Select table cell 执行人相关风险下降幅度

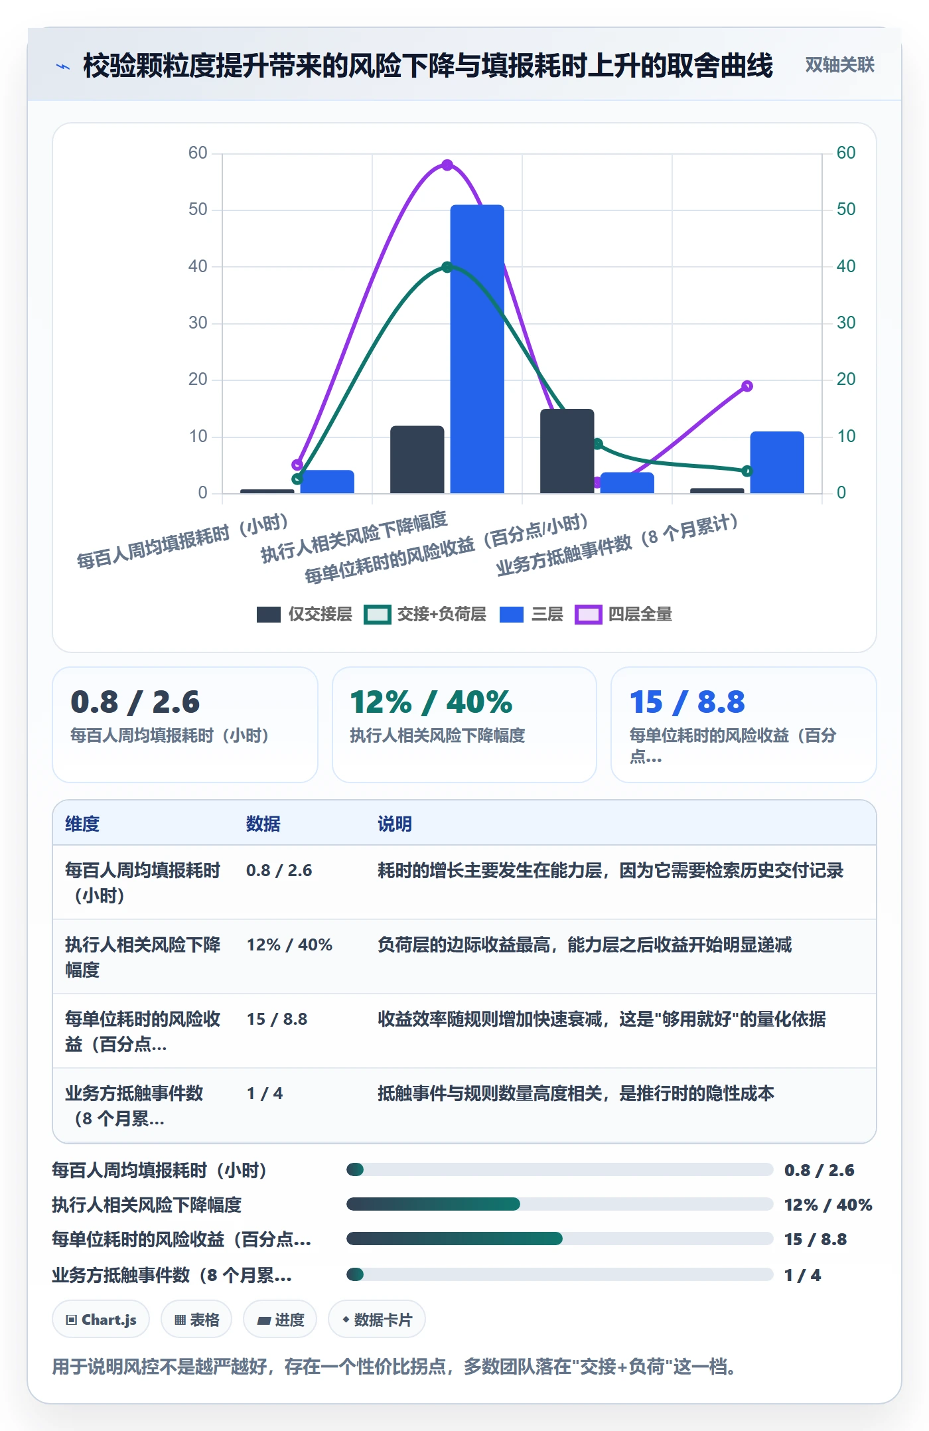click(143, 957)
